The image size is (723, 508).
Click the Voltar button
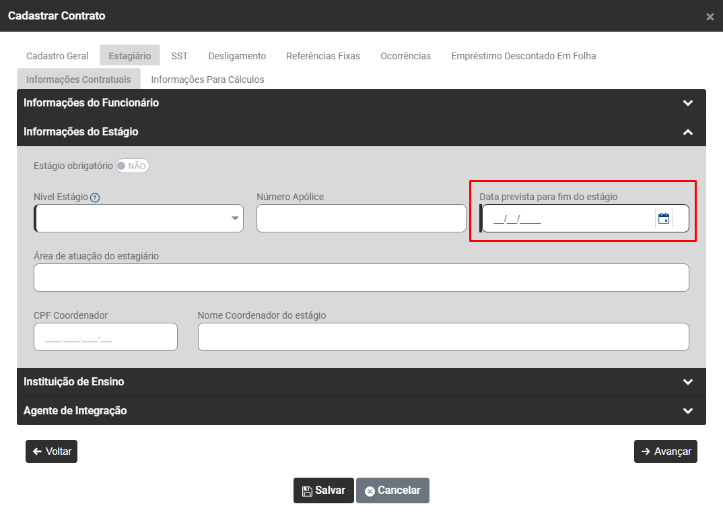click(x=52, y=451)
